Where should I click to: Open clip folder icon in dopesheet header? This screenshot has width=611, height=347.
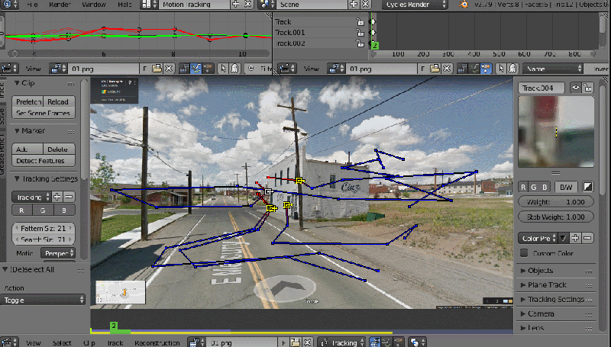[x=435, y=69]
